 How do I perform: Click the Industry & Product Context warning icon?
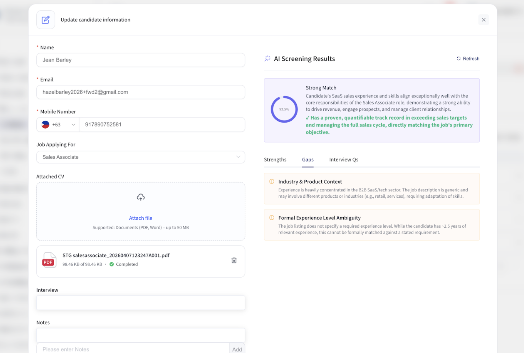pos(272,181)
